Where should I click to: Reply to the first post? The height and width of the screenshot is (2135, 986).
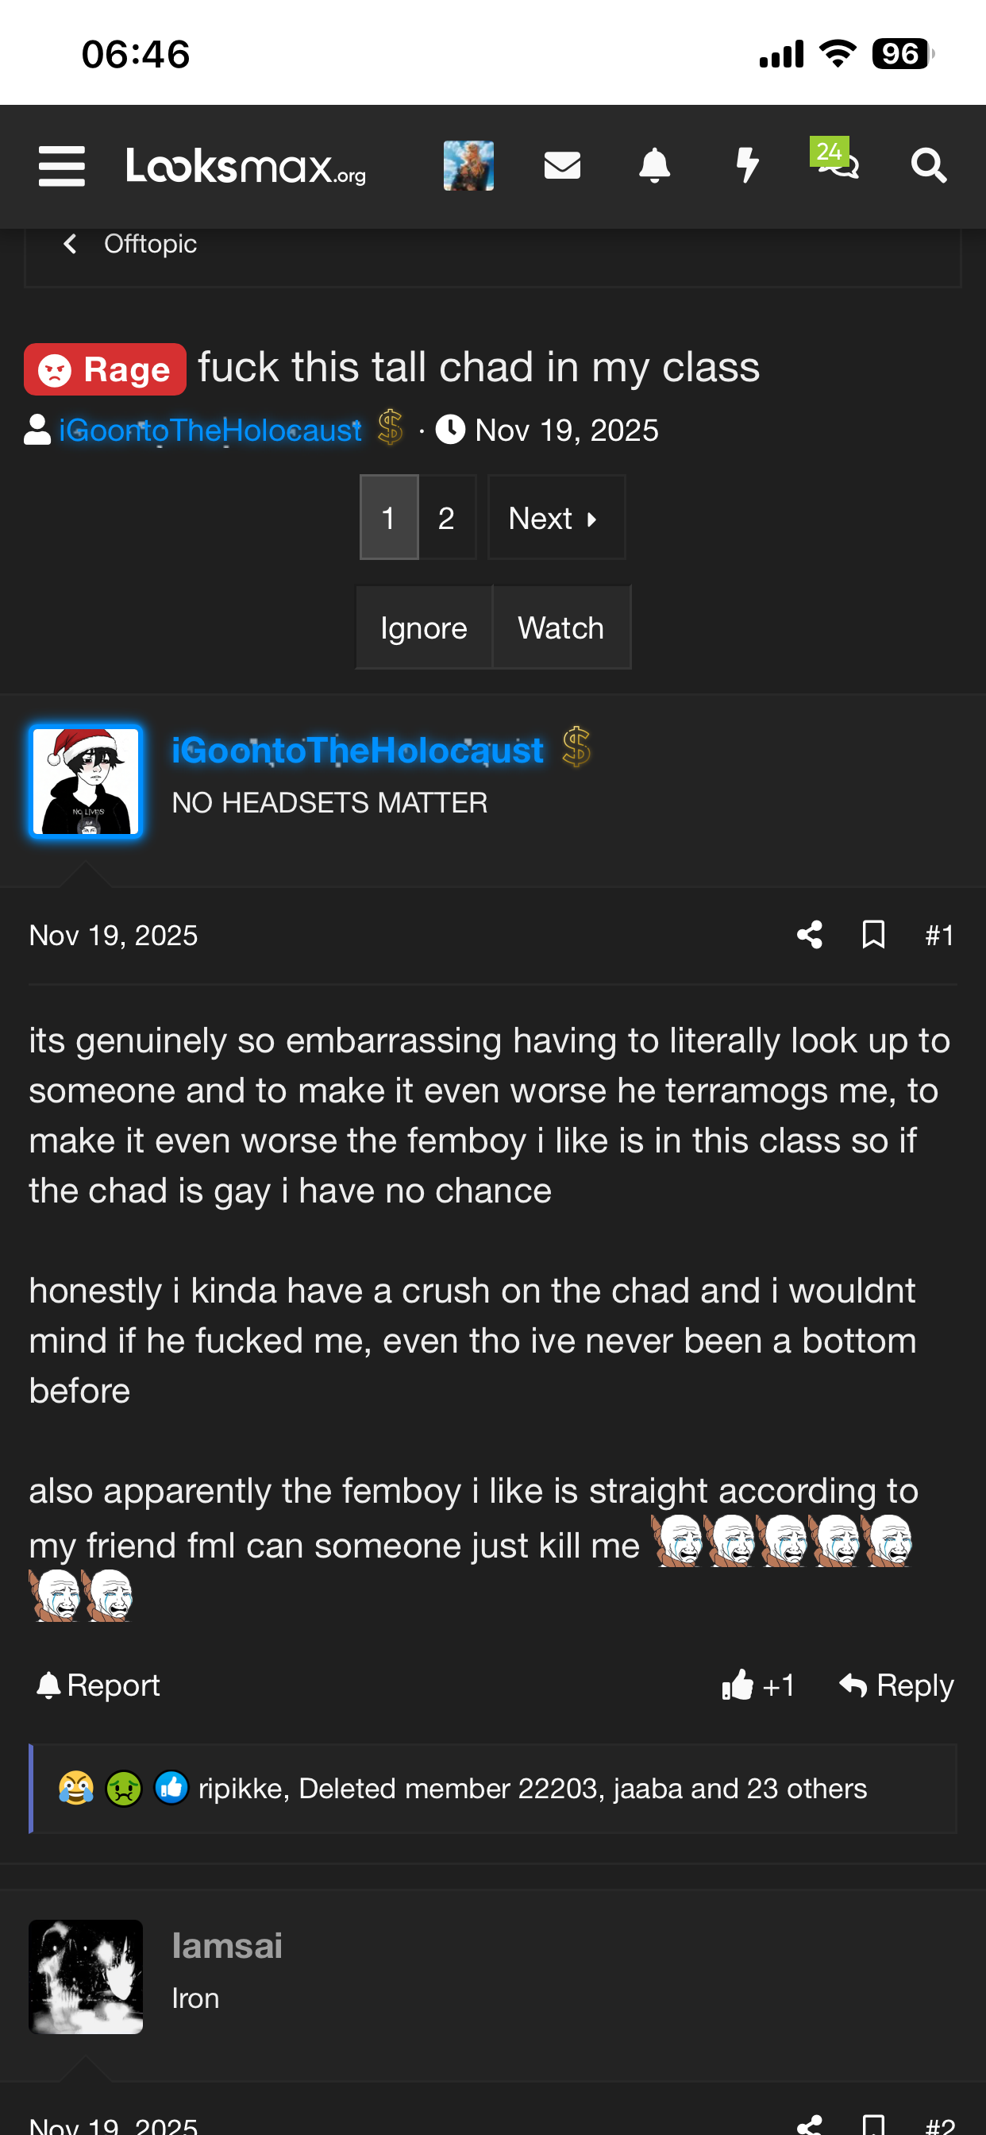pyautogui.click(x=896, y=1685)
